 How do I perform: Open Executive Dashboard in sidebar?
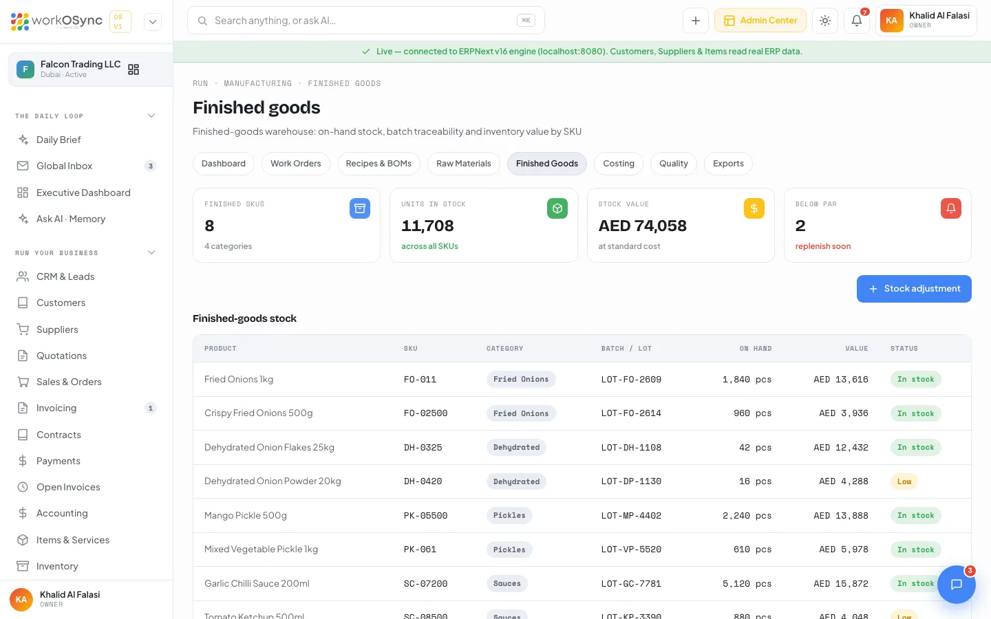click(x=87, y=193)
